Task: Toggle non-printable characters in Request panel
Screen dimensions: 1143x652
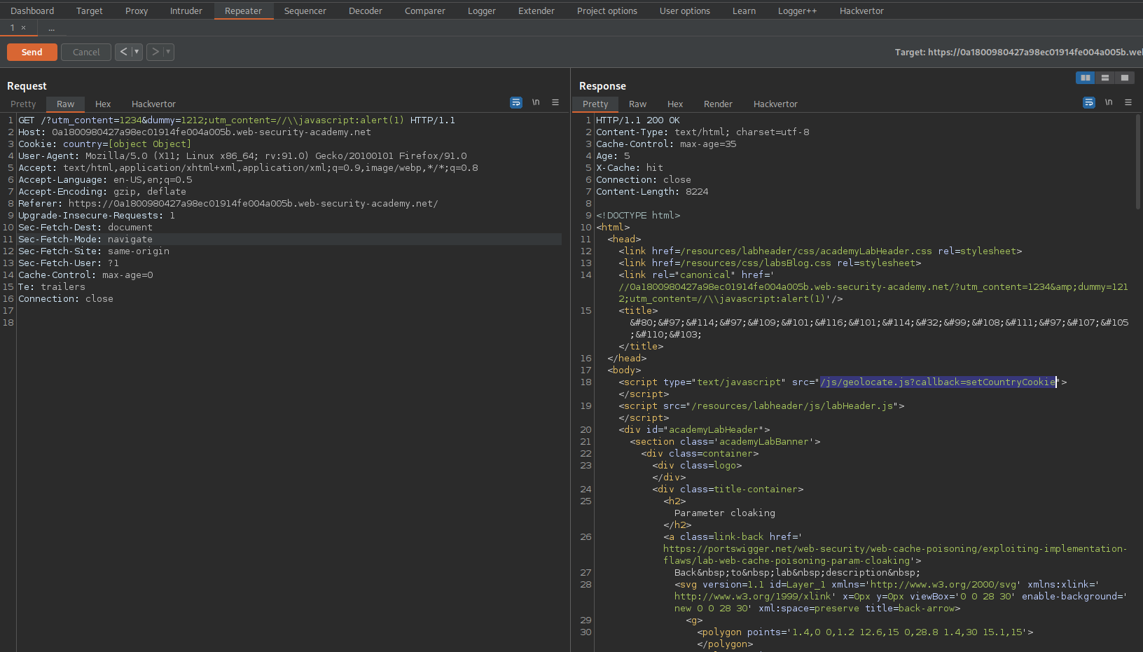Action: coord(536,102)
